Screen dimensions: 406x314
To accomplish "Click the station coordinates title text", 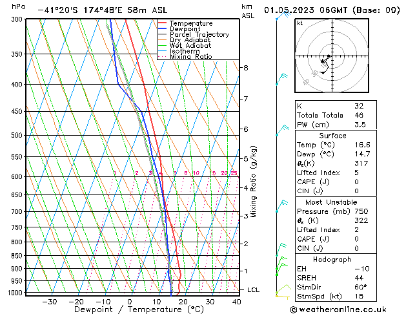I will coord(93,10).
